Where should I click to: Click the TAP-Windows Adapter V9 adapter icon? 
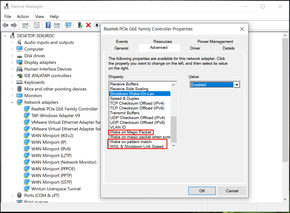(x=27, y=116)
